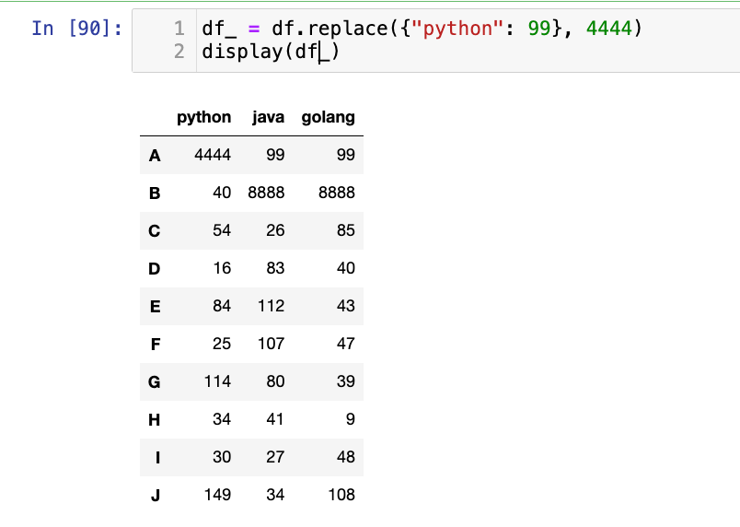Click row index label J
Image resolution: width=740 pixels, height=527 pixels.
pos(155,495)
